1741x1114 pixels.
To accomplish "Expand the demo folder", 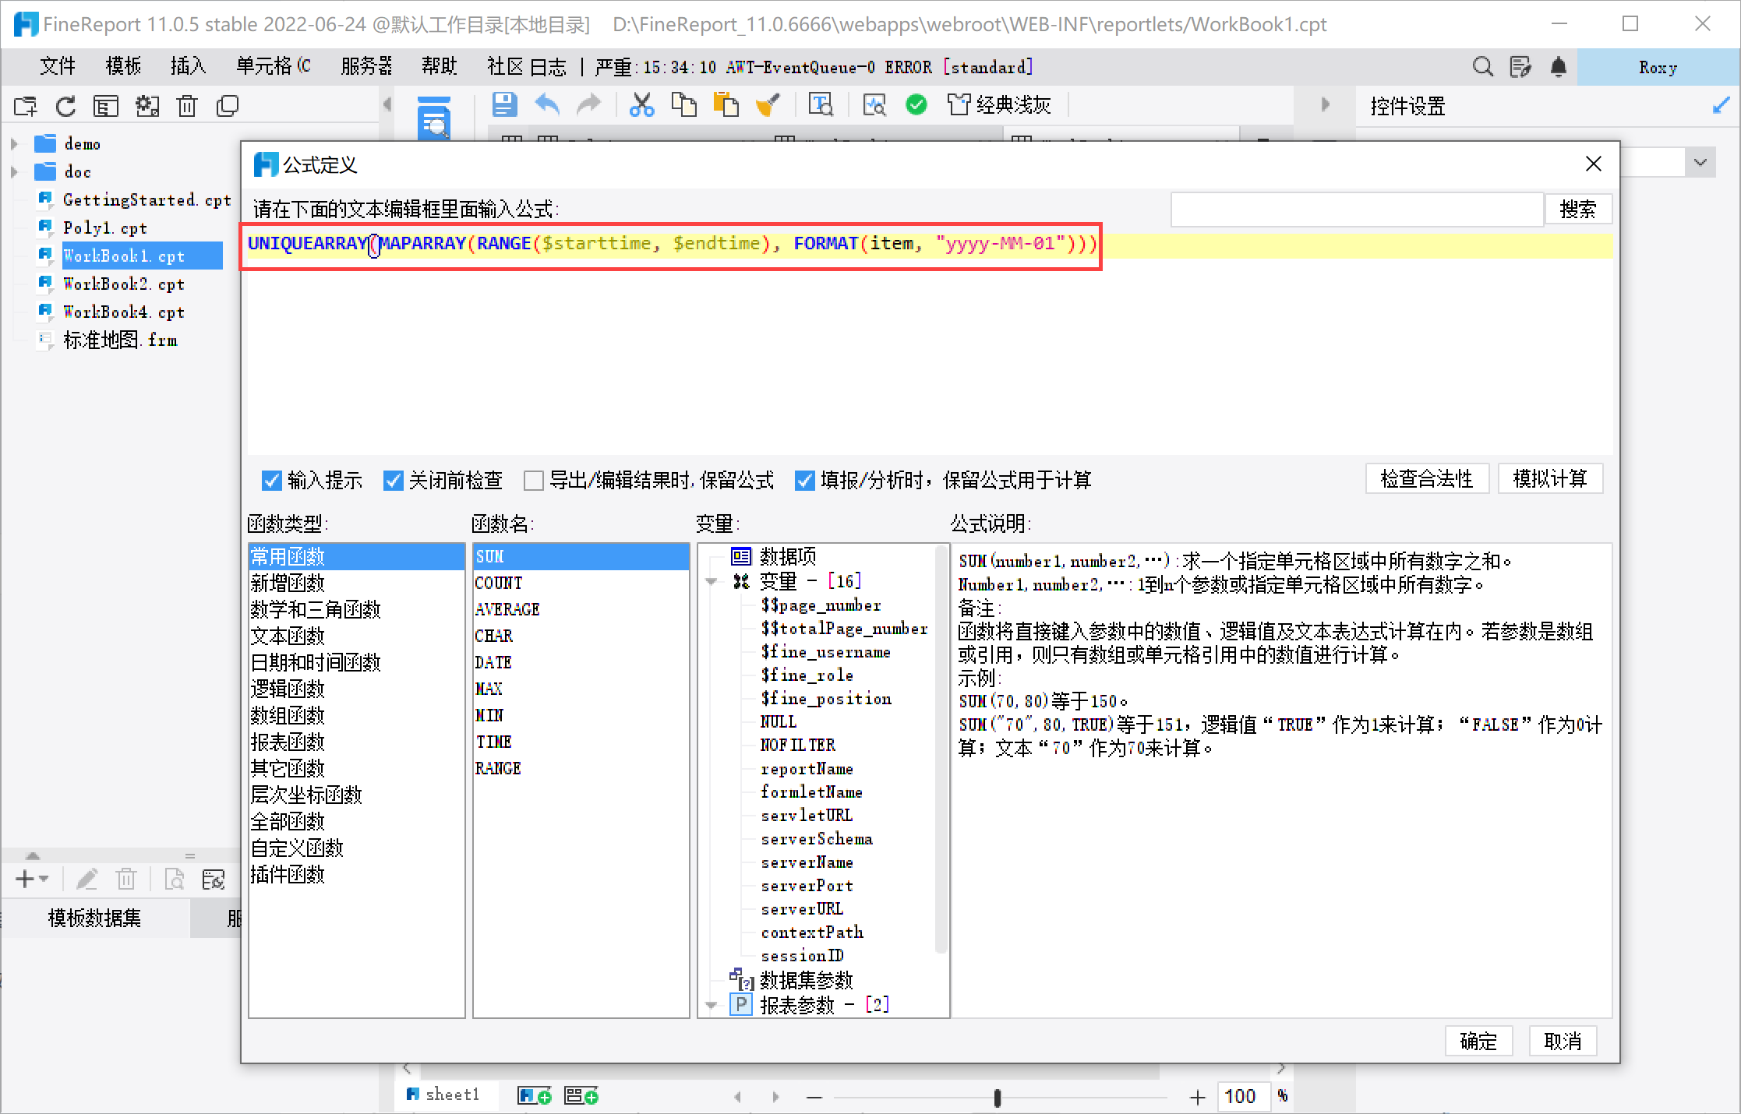I will (x=14, y=144).
